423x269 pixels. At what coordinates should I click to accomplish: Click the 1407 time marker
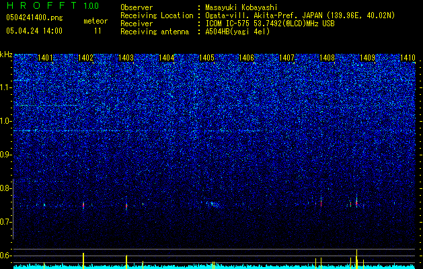click(286, 58)
